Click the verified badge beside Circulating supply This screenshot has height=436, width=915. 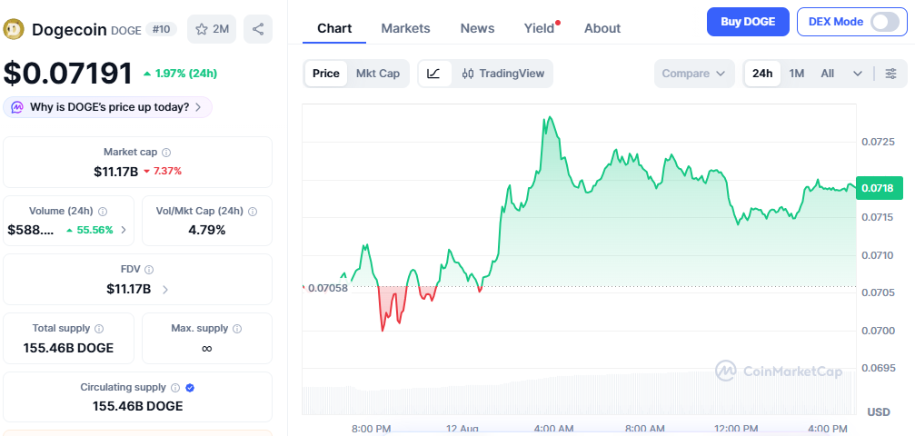click(x=190, y=388)
